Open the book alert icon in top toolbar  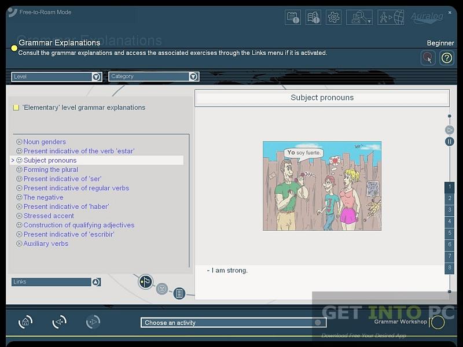tap(313, 17)
